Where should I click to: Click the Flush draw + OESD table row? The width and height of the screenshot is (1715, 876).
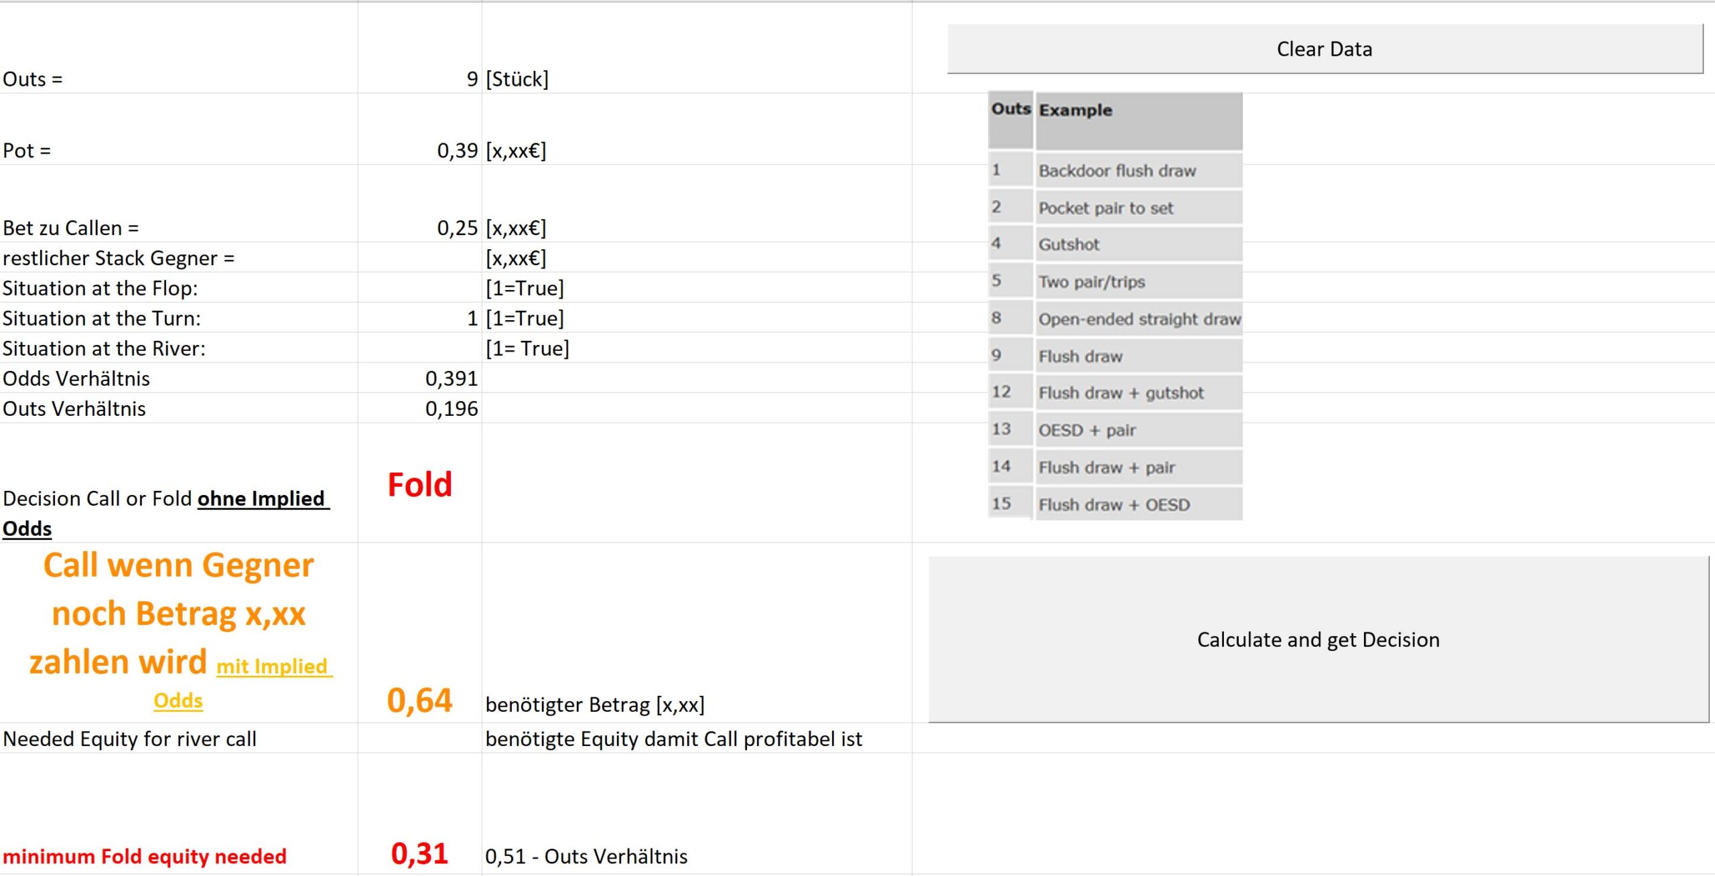(x=1115, y=504)
